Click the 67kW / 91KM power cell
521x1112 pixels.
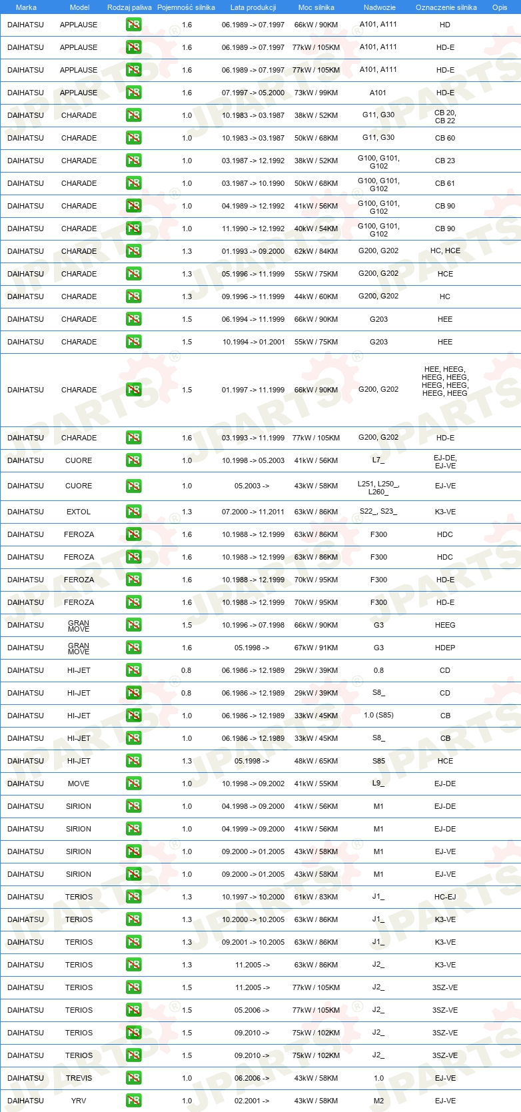point(316,648)
